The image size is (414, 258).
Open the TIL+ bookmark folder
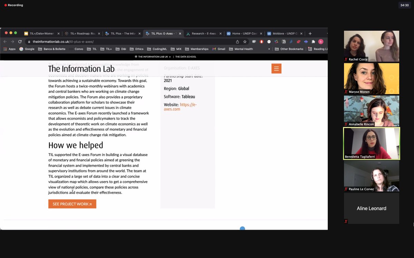pyautogui.click(x=106, y=49)
